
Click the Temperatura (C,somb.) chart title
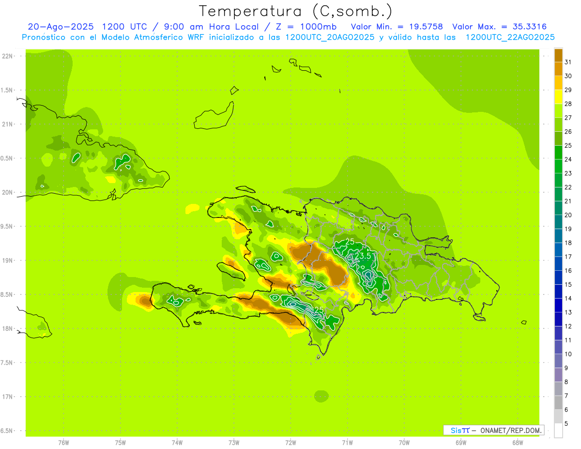point(296,11)
